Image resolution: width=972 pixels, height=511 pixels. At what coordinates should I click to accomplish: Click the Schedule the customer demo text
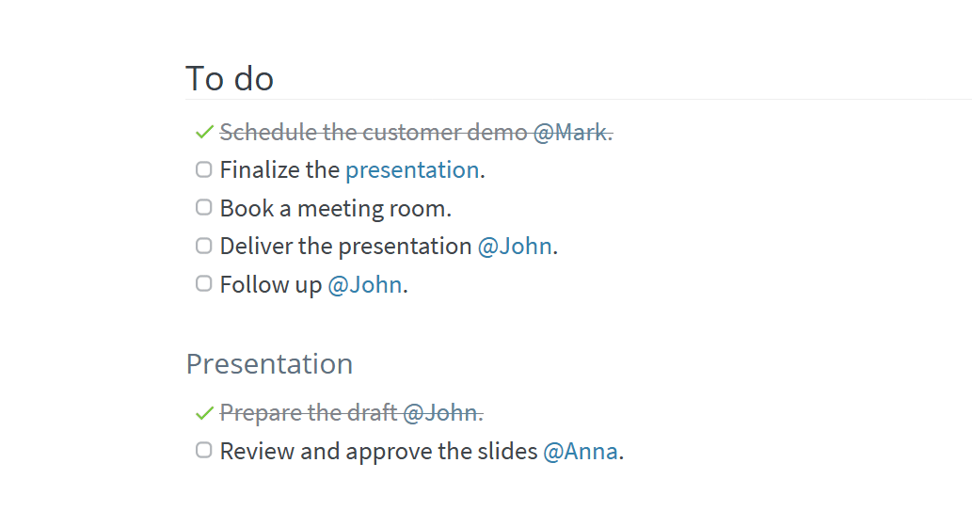(374, 132)
